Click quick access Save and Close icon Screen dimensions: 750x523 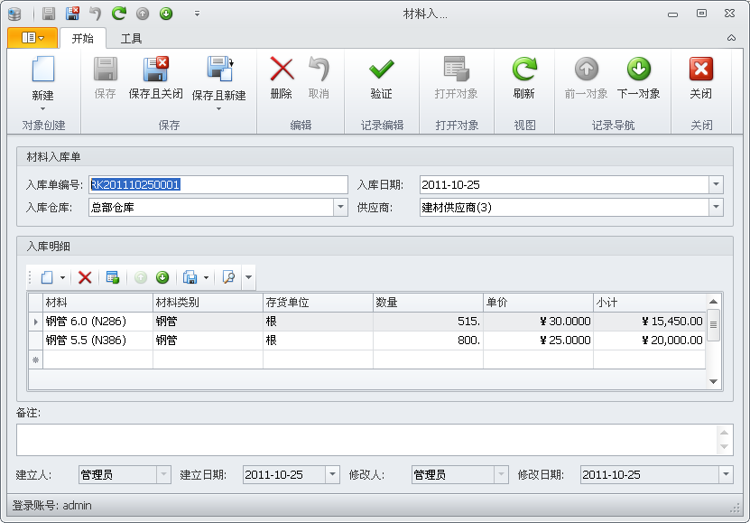coord(72,14)
